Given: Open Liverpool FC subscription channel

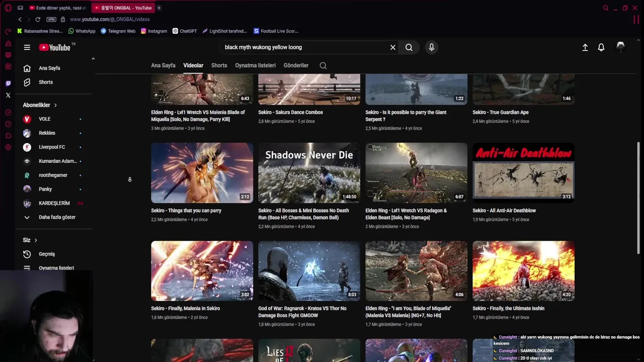Looking at the screenshot, I should (x=53, y=147).
